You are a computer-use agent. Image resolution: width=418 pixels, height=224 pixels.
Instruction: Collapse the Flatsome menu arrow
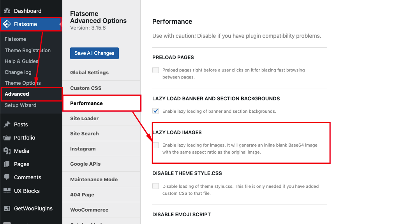pos(60,24)
